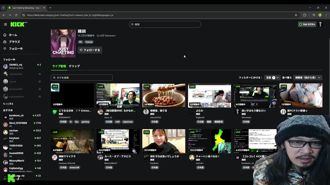Click the MoonyManV avatar under カース・オブ・アヌビス

pyautogui.click(x=100, y=158)
